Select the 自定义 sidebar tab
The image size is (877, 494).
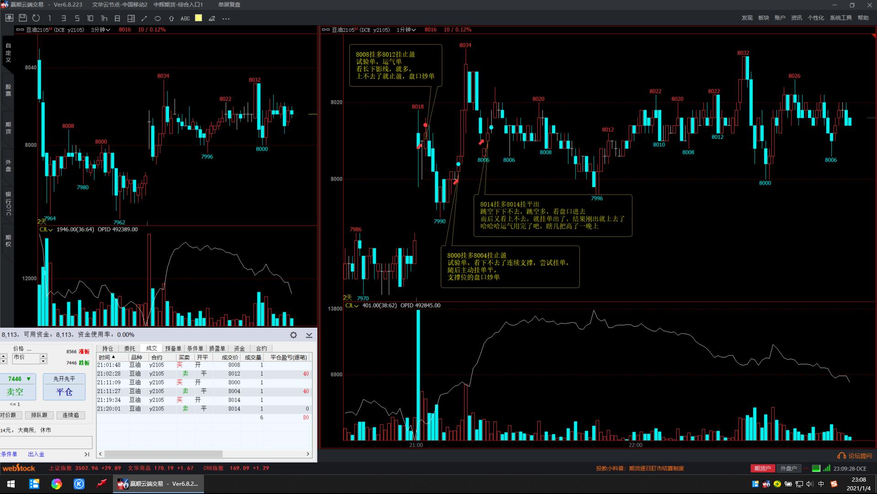8,53
